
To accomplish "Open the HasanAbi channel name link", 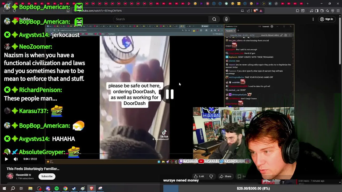I will point(22,175).
